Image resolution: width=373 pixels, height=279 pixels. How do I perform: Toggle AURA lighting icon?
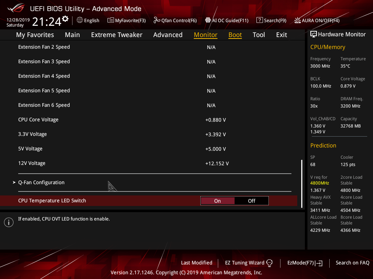[x=297, y=20]
